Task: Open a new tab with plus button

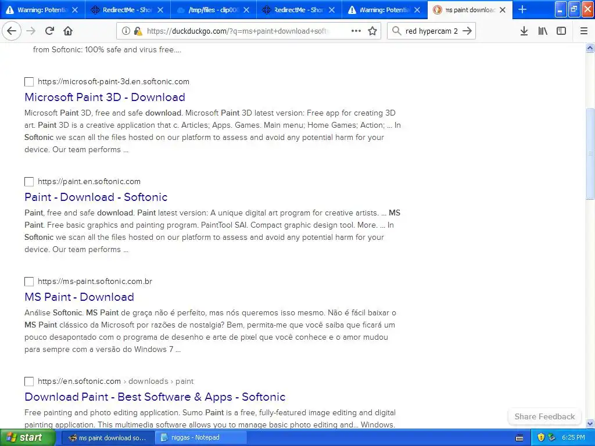Action: click(x=522, y=9)
